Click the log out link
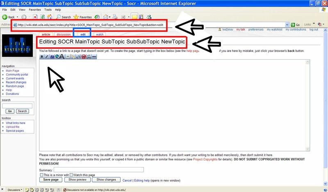This screenshot has width=328, height=192. pos(314,29)
